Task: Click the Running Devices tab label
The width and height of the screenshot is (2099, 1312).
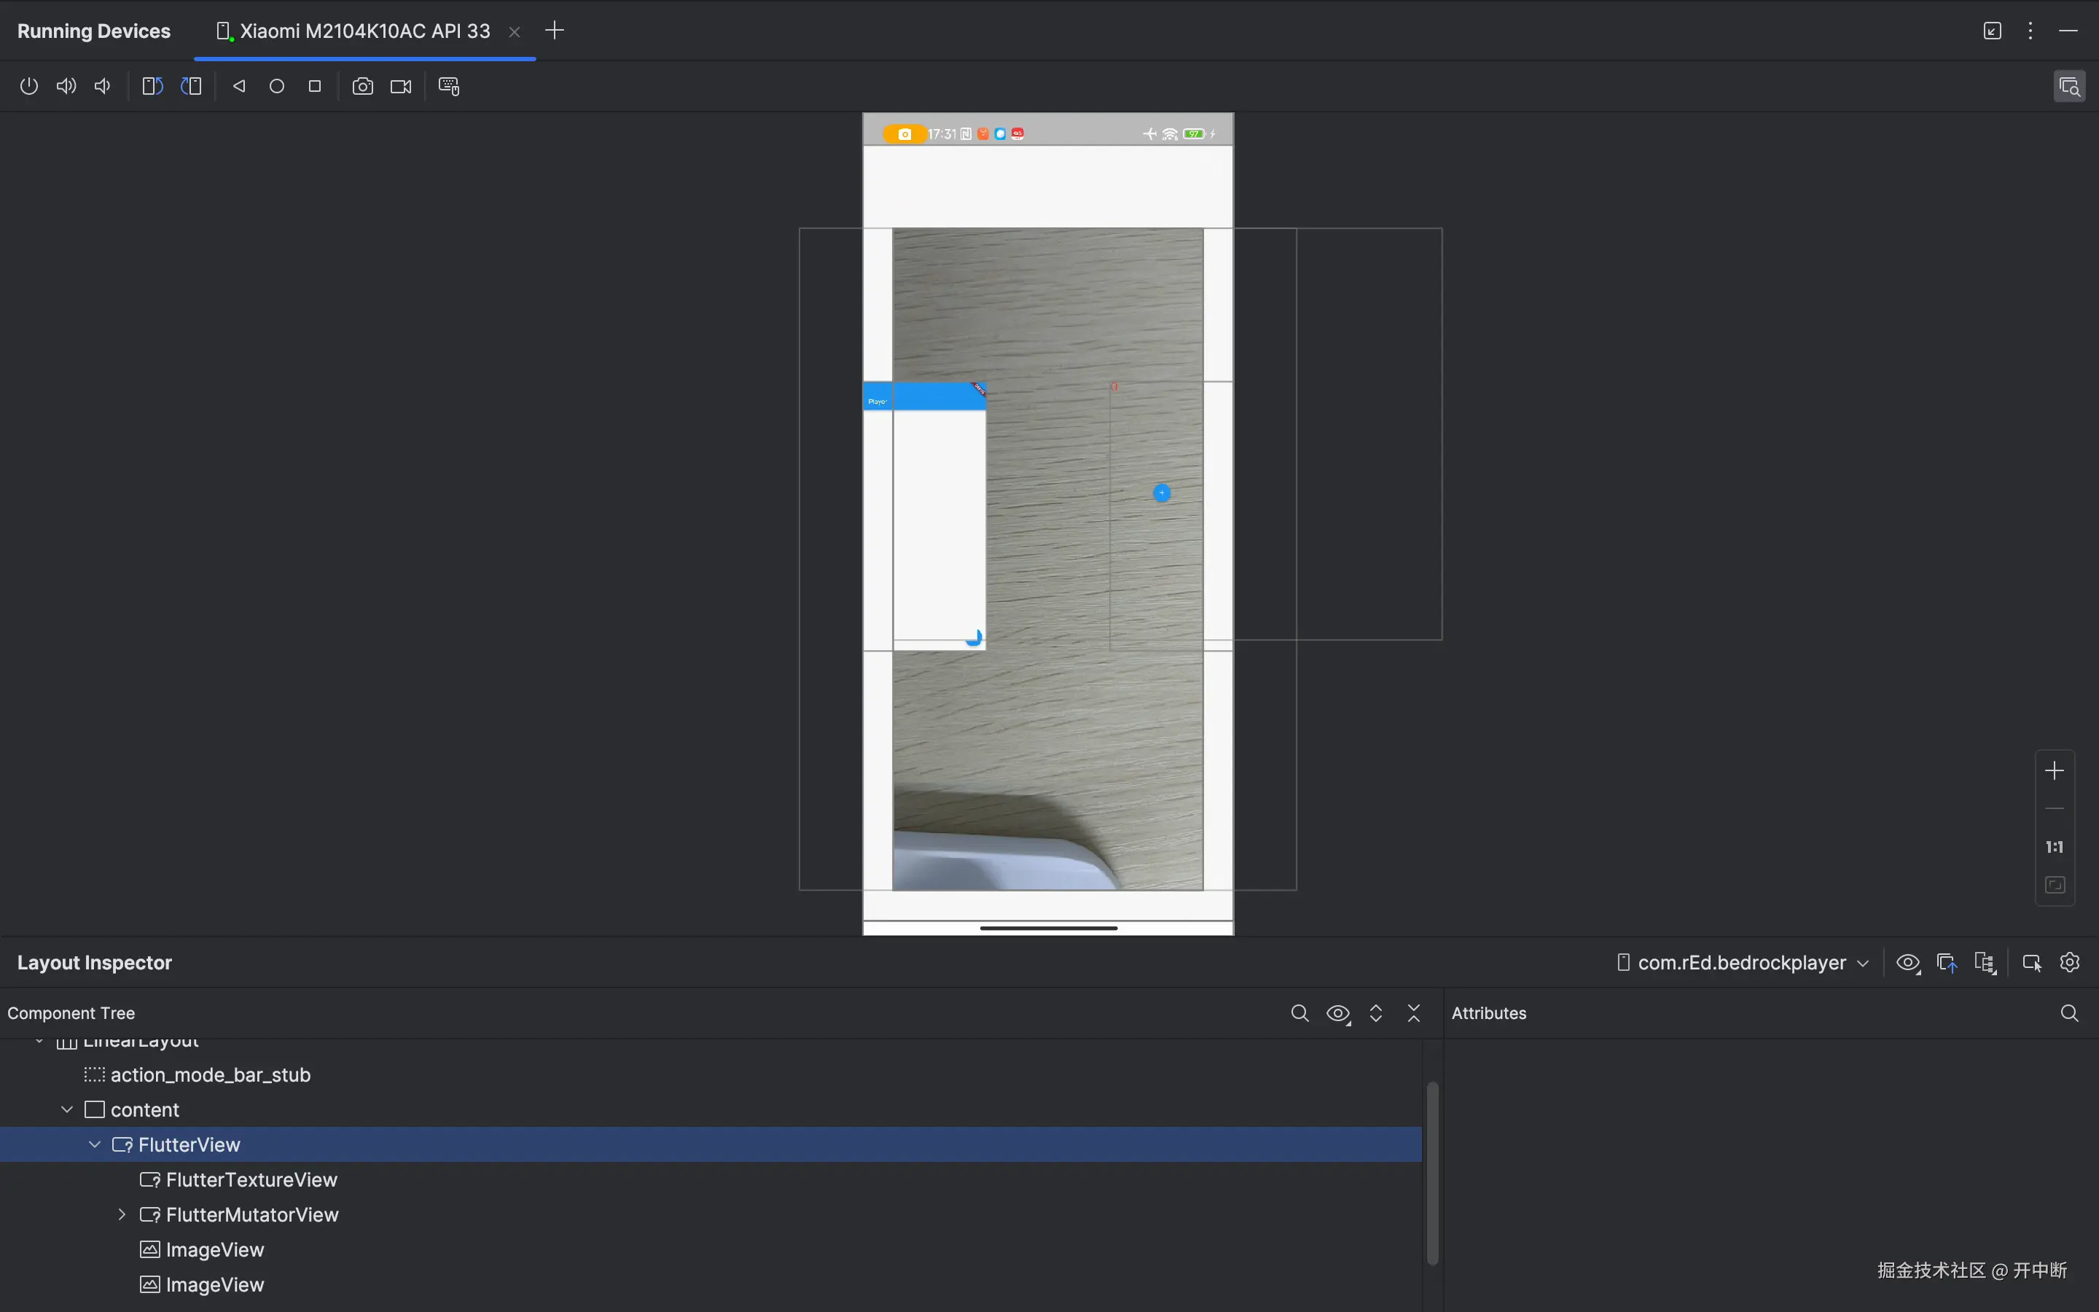Action: 94,31
